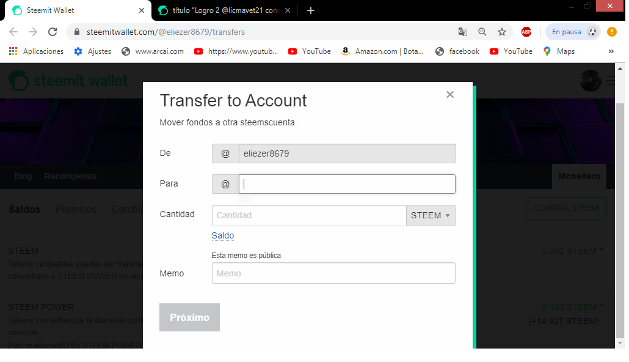629x362 pixels.
Task: Switch to the Steemit Wallet tab
Action: (x=78, y=10)
